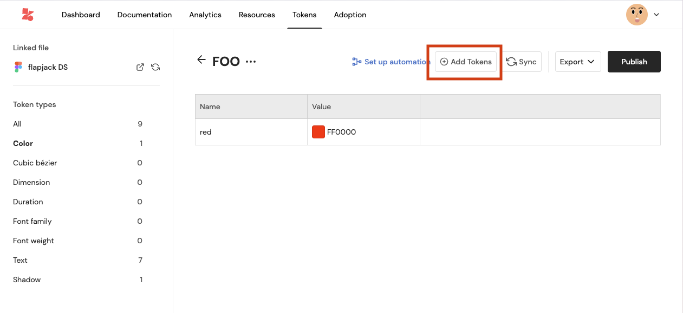Open linked Figma file in new window
This screenshot has height=313, width=683.
(140, 67)
